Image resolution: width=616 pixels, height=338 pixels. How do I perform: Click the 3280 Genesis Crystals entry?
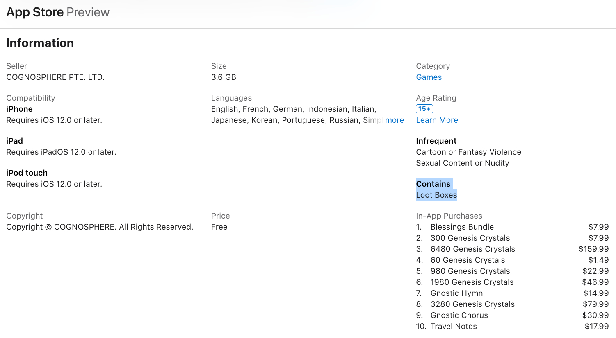pos(472,304)
